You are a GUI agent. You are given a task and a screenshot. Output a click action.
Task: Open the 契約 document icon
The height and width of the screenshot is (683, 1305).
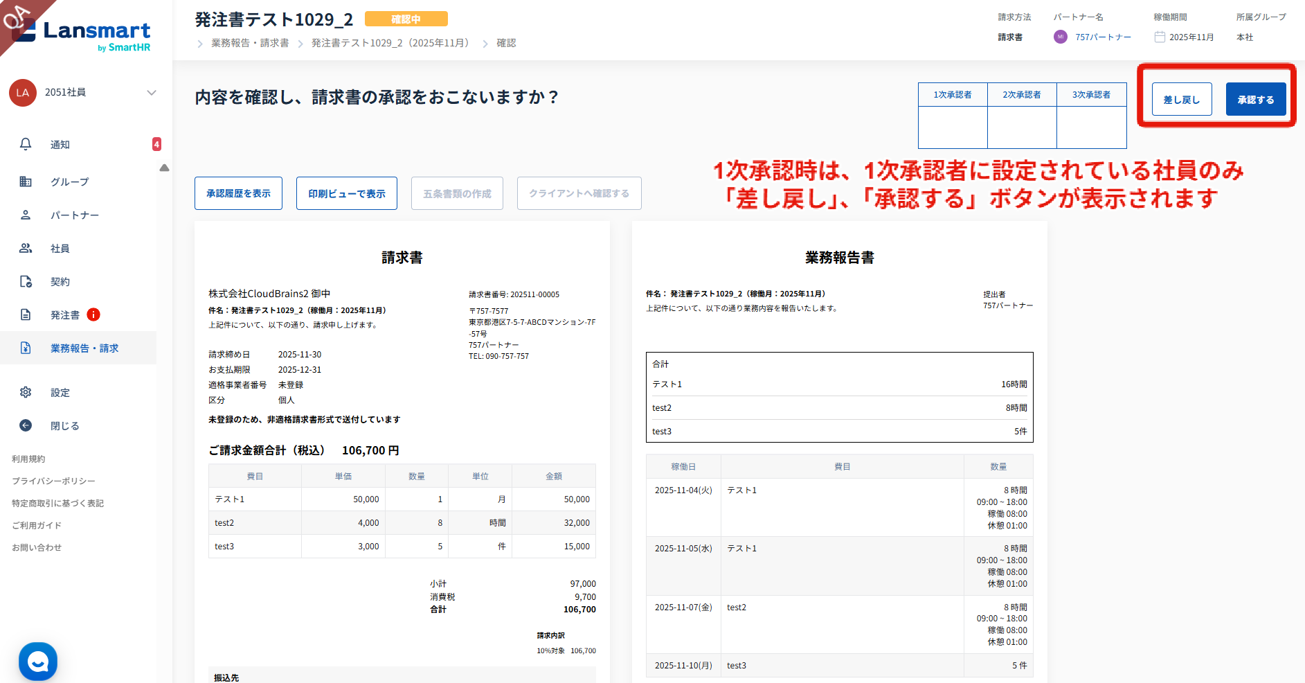[x=26, y=281]
